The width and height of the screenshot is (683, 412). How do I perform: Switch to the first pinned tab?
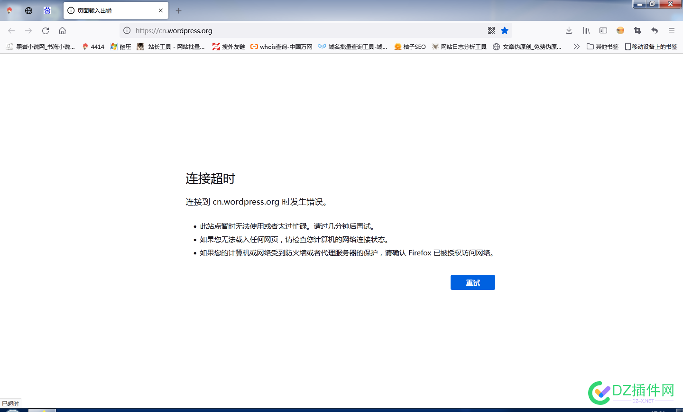click(9, 10)
